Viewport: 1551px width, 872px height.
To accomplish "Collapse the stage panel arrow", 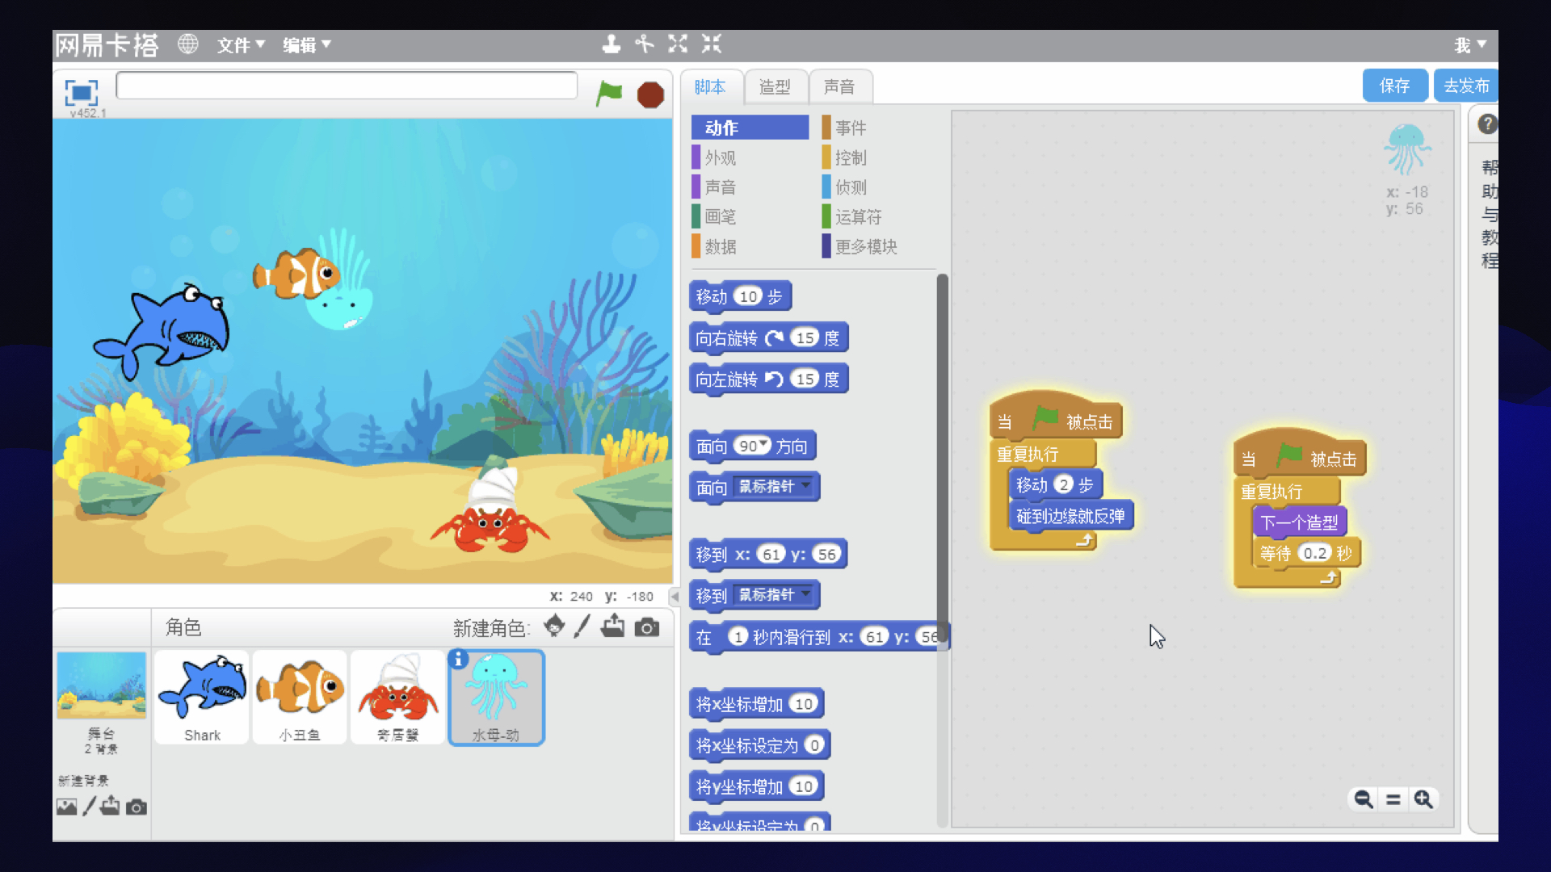I will pos(675,596).
